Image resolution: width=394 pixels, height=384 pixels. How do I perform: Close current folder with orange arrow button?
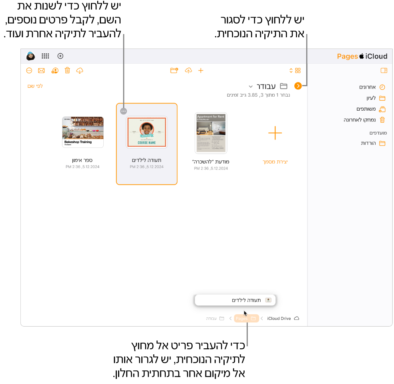[x=298, y=86]
